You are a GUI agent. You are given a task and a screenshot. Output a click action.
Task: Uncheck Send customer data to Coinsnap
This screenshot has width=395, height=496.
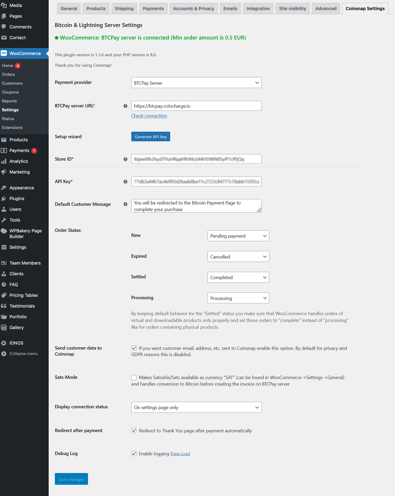pyautogui.click(x=134, y=348)
